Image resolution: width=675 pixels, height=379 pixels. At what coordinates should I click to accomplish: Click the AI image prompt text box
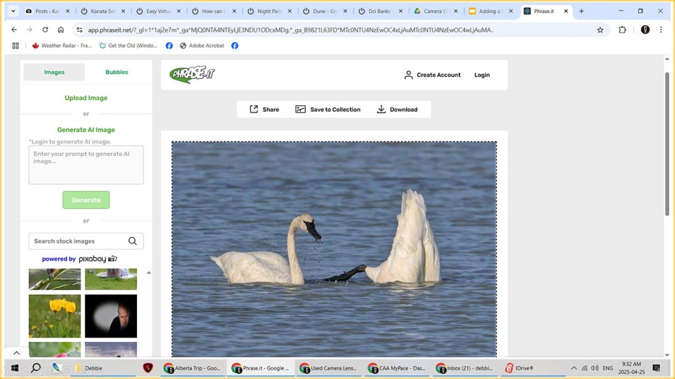pyautogui.click(x=86, y=164)
